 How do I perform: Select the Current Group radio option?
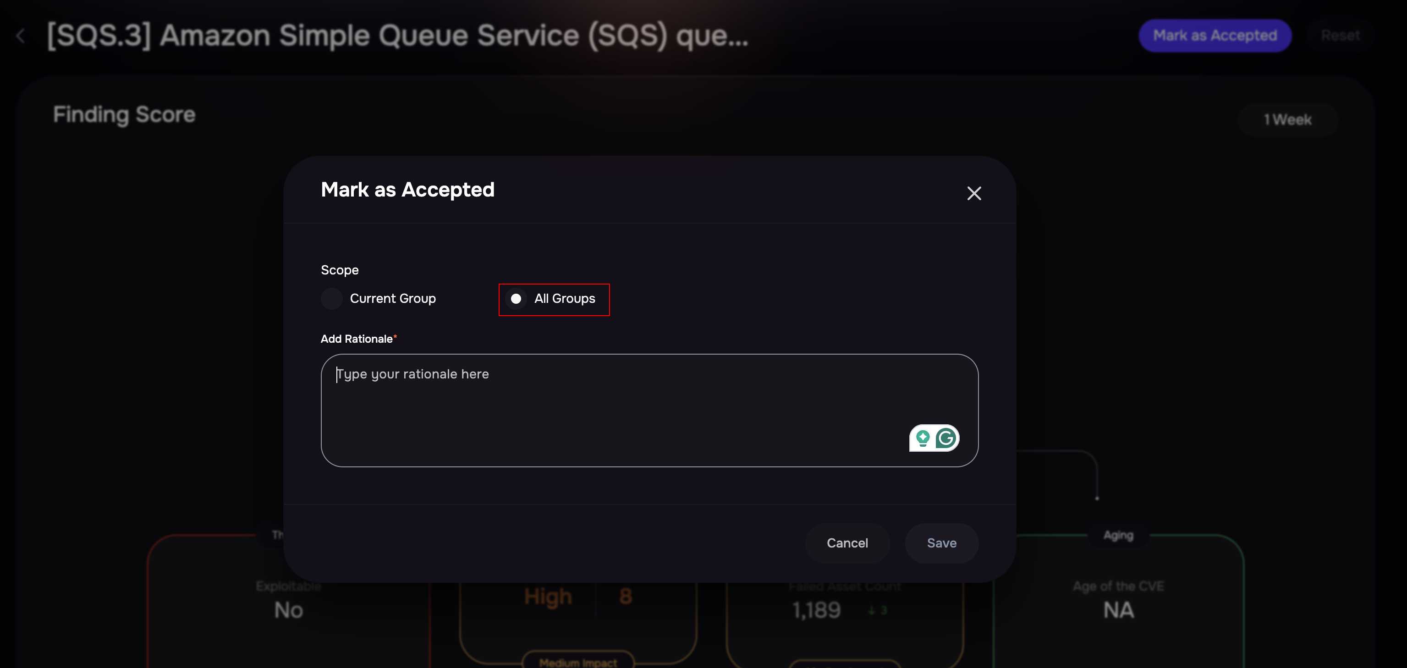[x=331, y=299]
